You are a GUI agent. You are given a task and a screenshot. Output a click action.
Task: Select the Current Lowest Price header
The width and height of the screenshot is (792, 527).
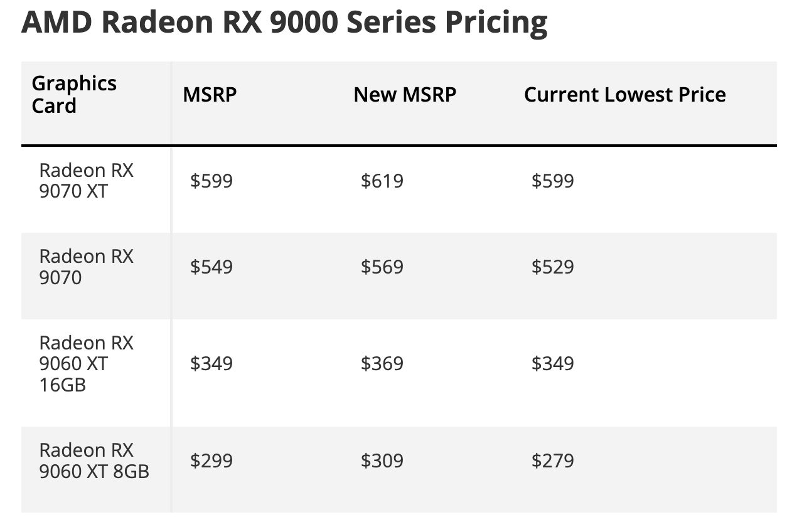click(624, 95)
